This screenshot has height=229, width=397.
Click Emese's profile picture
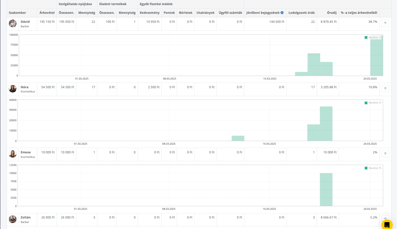coord(13,154)
